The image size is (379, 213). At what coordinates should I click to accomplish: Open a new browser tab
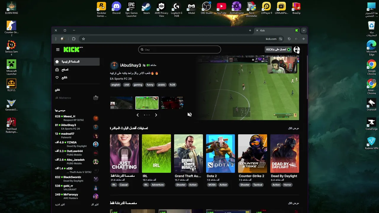pos(250,30)
